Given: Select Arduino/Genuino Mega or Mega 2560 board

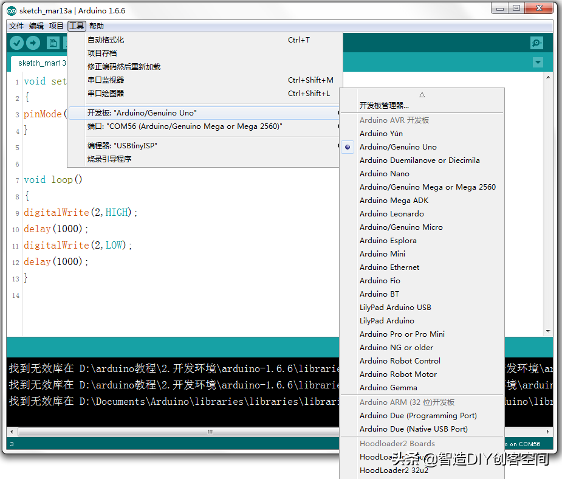Looking at the screenshot, I should [x=427, y=187].
